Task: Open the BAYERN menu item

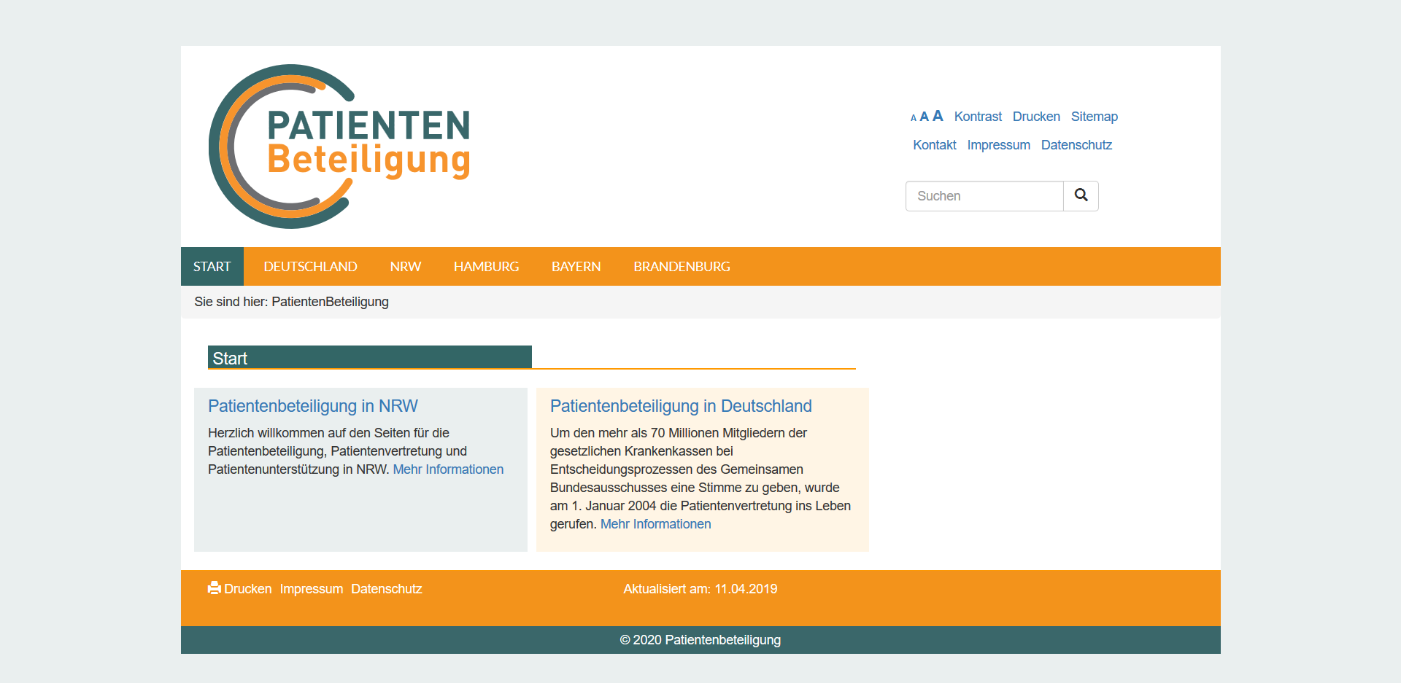Action: click(x=576, y=267)
